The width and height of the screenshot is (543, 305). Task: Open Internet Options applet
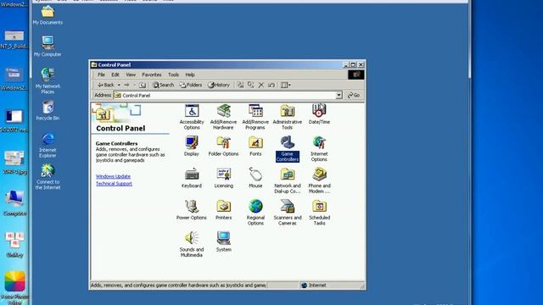click(319, 149)
